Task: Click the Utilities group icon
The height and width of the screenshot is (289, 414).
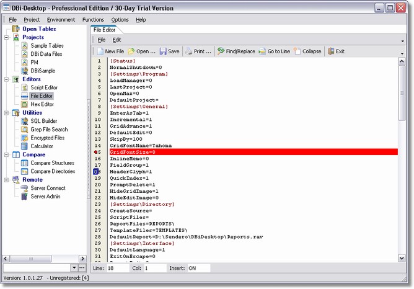Action: click(16, 113)
